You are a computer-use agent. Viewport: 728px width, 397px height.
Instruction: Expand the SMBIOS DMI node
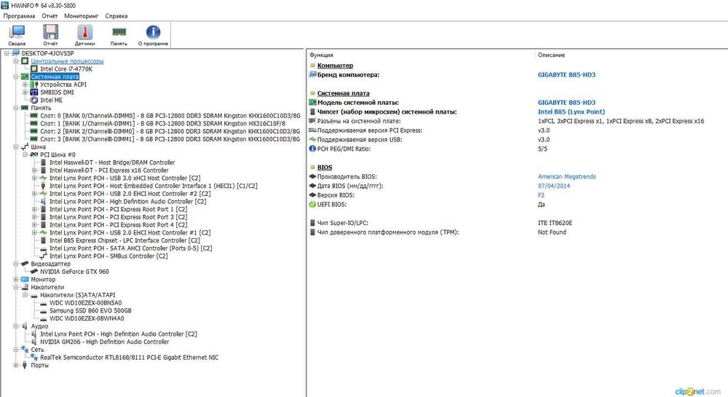(25, 93)
